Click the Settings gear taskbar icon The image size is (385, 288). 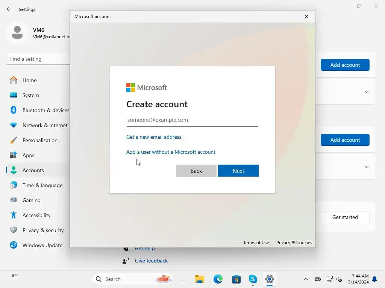pos(269,279)
